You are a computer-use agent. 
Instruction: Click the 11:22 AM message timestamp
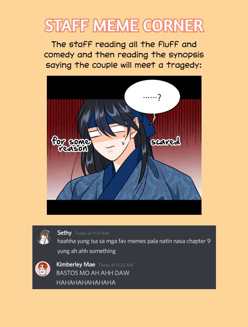(116, 265)
